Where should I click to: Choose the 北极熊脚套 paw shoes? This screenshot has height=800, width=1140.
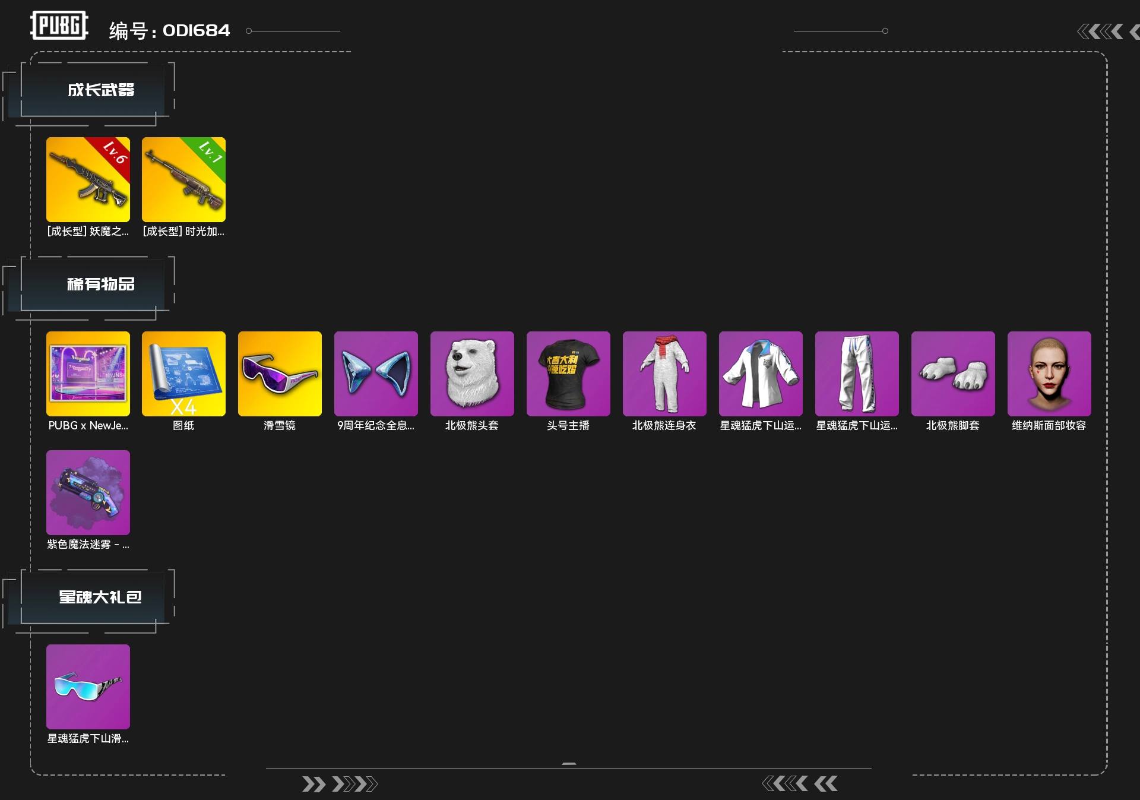[953, 374]
